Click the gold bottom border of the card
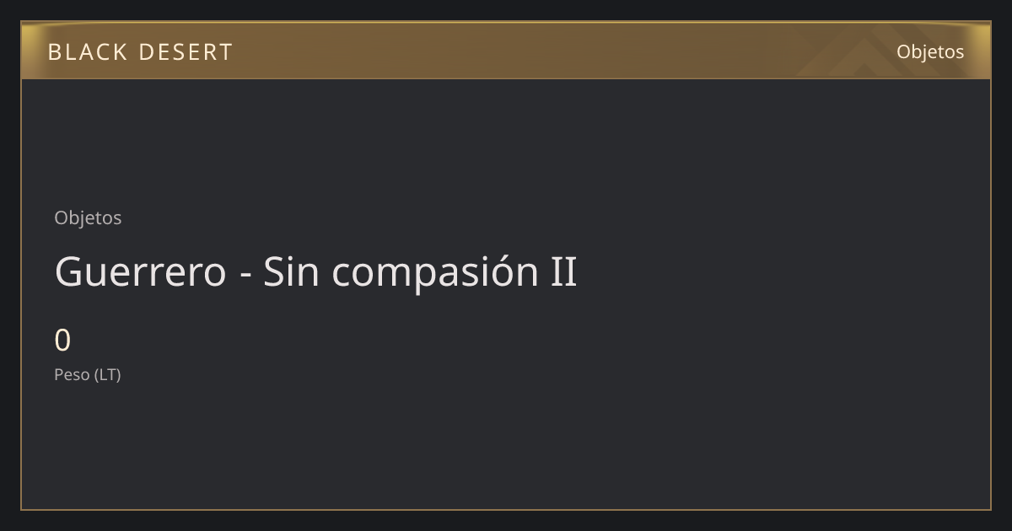Screen dimensions: 1012x531 pos(506,509)
